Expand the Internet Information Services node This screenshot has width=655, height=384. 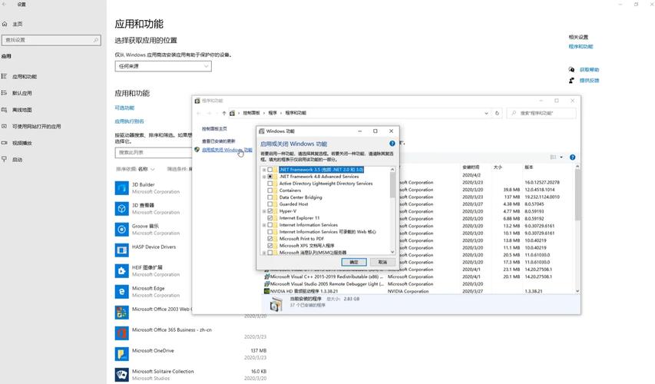point(264,225)
